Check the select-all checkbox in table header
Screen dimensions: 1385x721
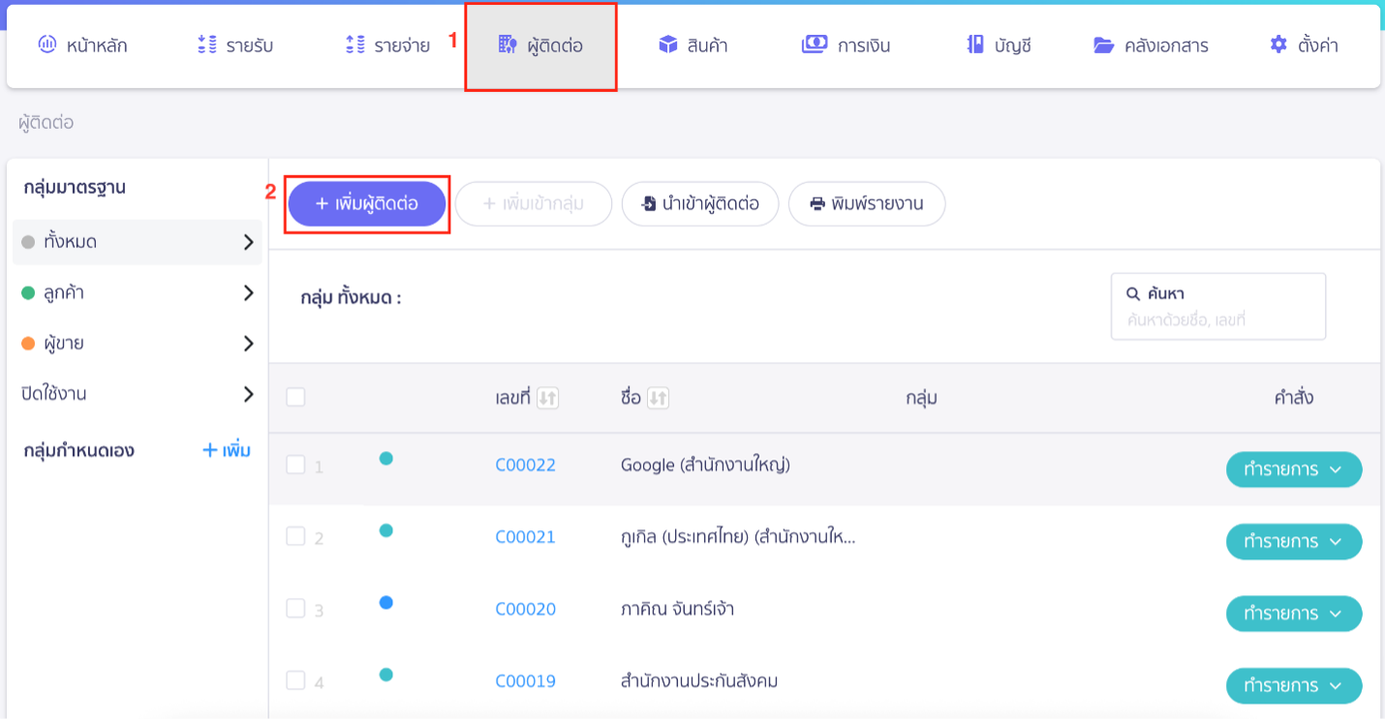tap(296, 396)
